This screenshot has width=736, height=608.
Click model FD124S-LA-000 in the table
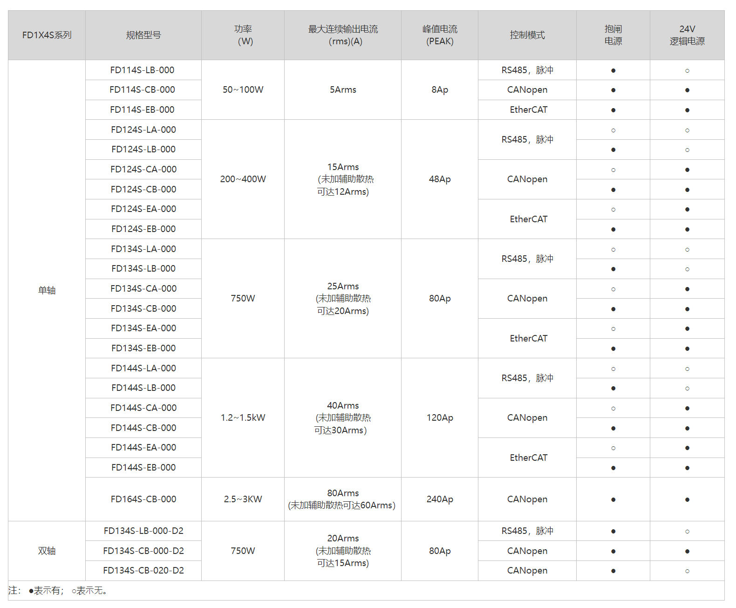(143, 130)
